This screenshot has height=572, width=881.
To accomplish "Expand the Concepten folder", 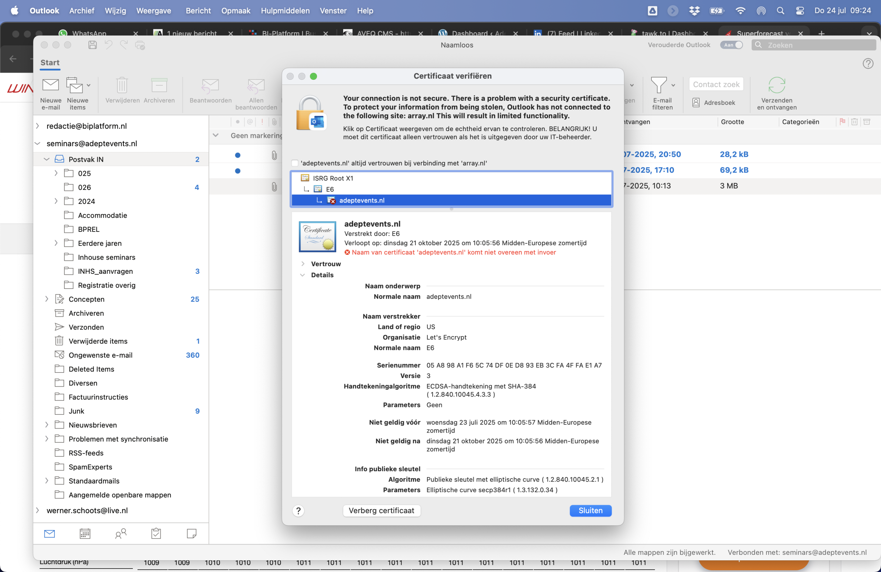I will click(47, 299).
